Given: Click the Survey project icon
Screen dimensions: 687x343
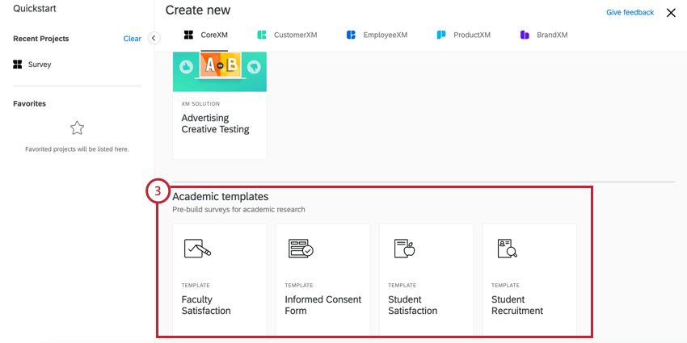Looking at the screenshot, I should click(x=18, y=64).
